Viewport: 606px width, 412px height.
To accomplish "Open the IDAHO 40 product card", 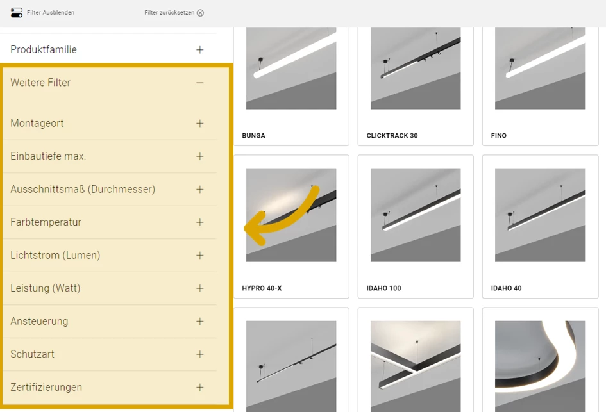I will pos(540,227).
